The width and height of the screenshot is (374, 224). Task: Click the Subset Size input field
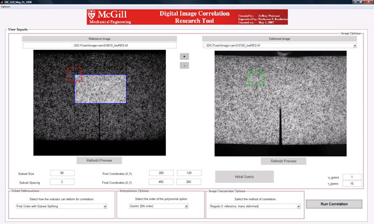(62, 173)
